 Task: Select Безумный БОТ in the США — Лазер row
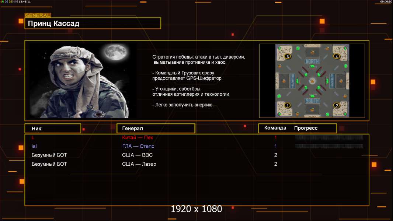click(49, 164)
